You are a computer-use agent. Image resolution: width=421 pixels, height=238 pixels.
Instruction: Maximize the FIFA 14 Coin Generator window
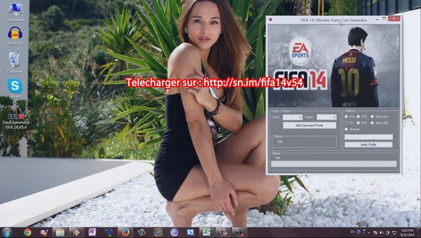tap(384, 19)
